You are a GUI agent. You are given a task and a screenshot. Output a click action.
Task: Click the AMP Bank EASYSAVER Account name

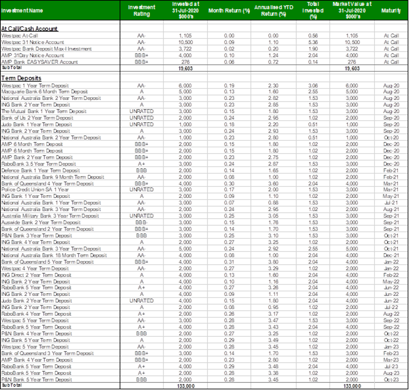39,62
